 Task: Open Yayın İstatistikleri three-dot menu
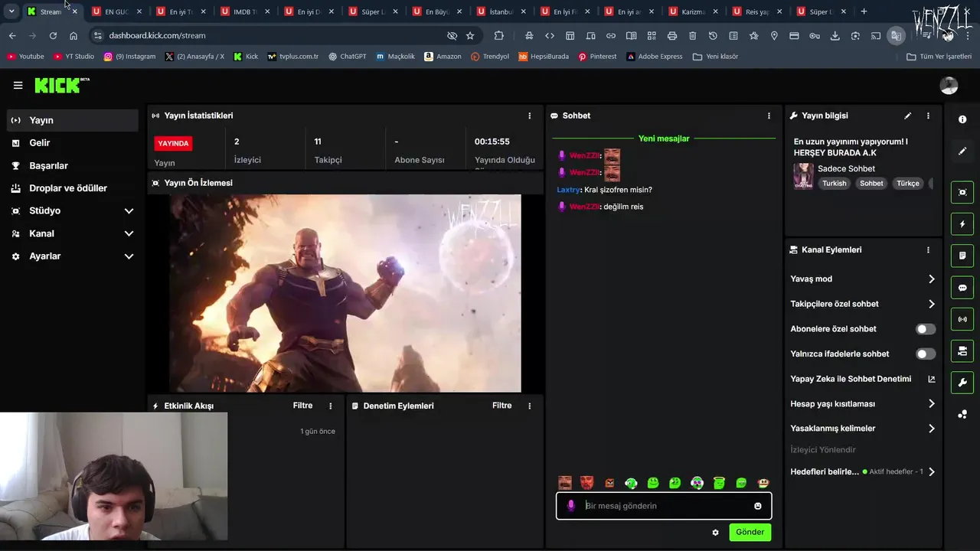(x=529, y=116)
